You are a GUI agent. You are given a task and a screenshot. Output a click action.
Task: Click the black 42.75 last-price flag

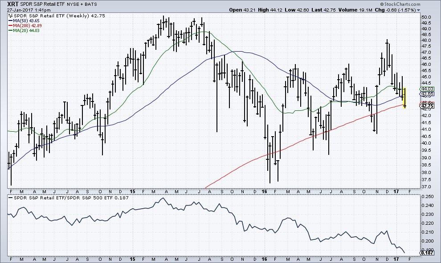click(x=427, y=106)
